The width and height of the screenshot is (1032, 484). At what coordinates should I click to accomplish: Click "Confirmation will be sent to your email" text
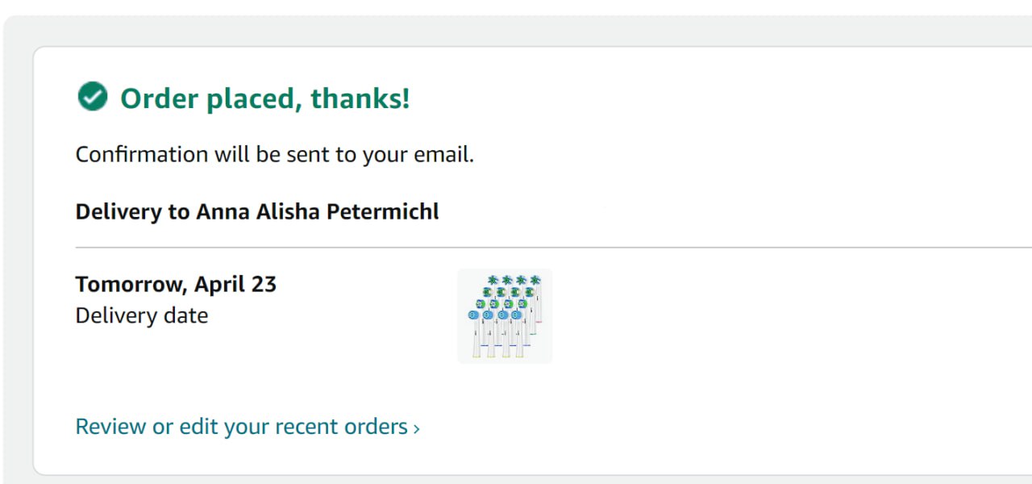pos(274,155)
